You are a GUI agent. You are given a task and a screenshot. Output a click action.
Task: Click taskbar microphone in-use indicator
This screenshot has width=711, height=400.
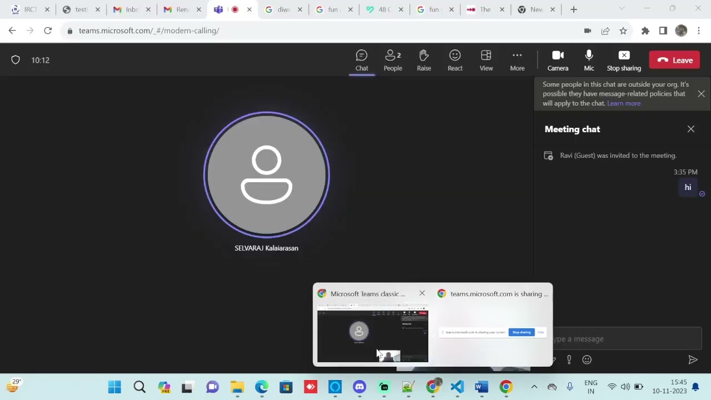pos(570,387)
